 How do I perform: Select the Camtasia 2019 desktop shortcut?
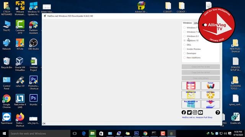pos(20,27)
